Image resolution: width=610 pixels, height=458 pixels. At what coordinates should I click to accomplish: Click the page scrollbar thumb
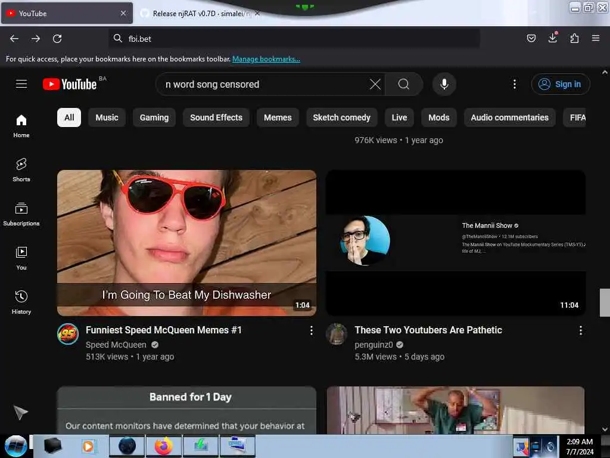(605, 302)
